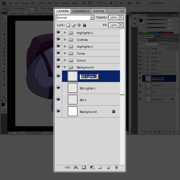Image resolution: width=180 pixels, height=180 pixels.
Task: Open the Window menu
Action: (66, 3)
